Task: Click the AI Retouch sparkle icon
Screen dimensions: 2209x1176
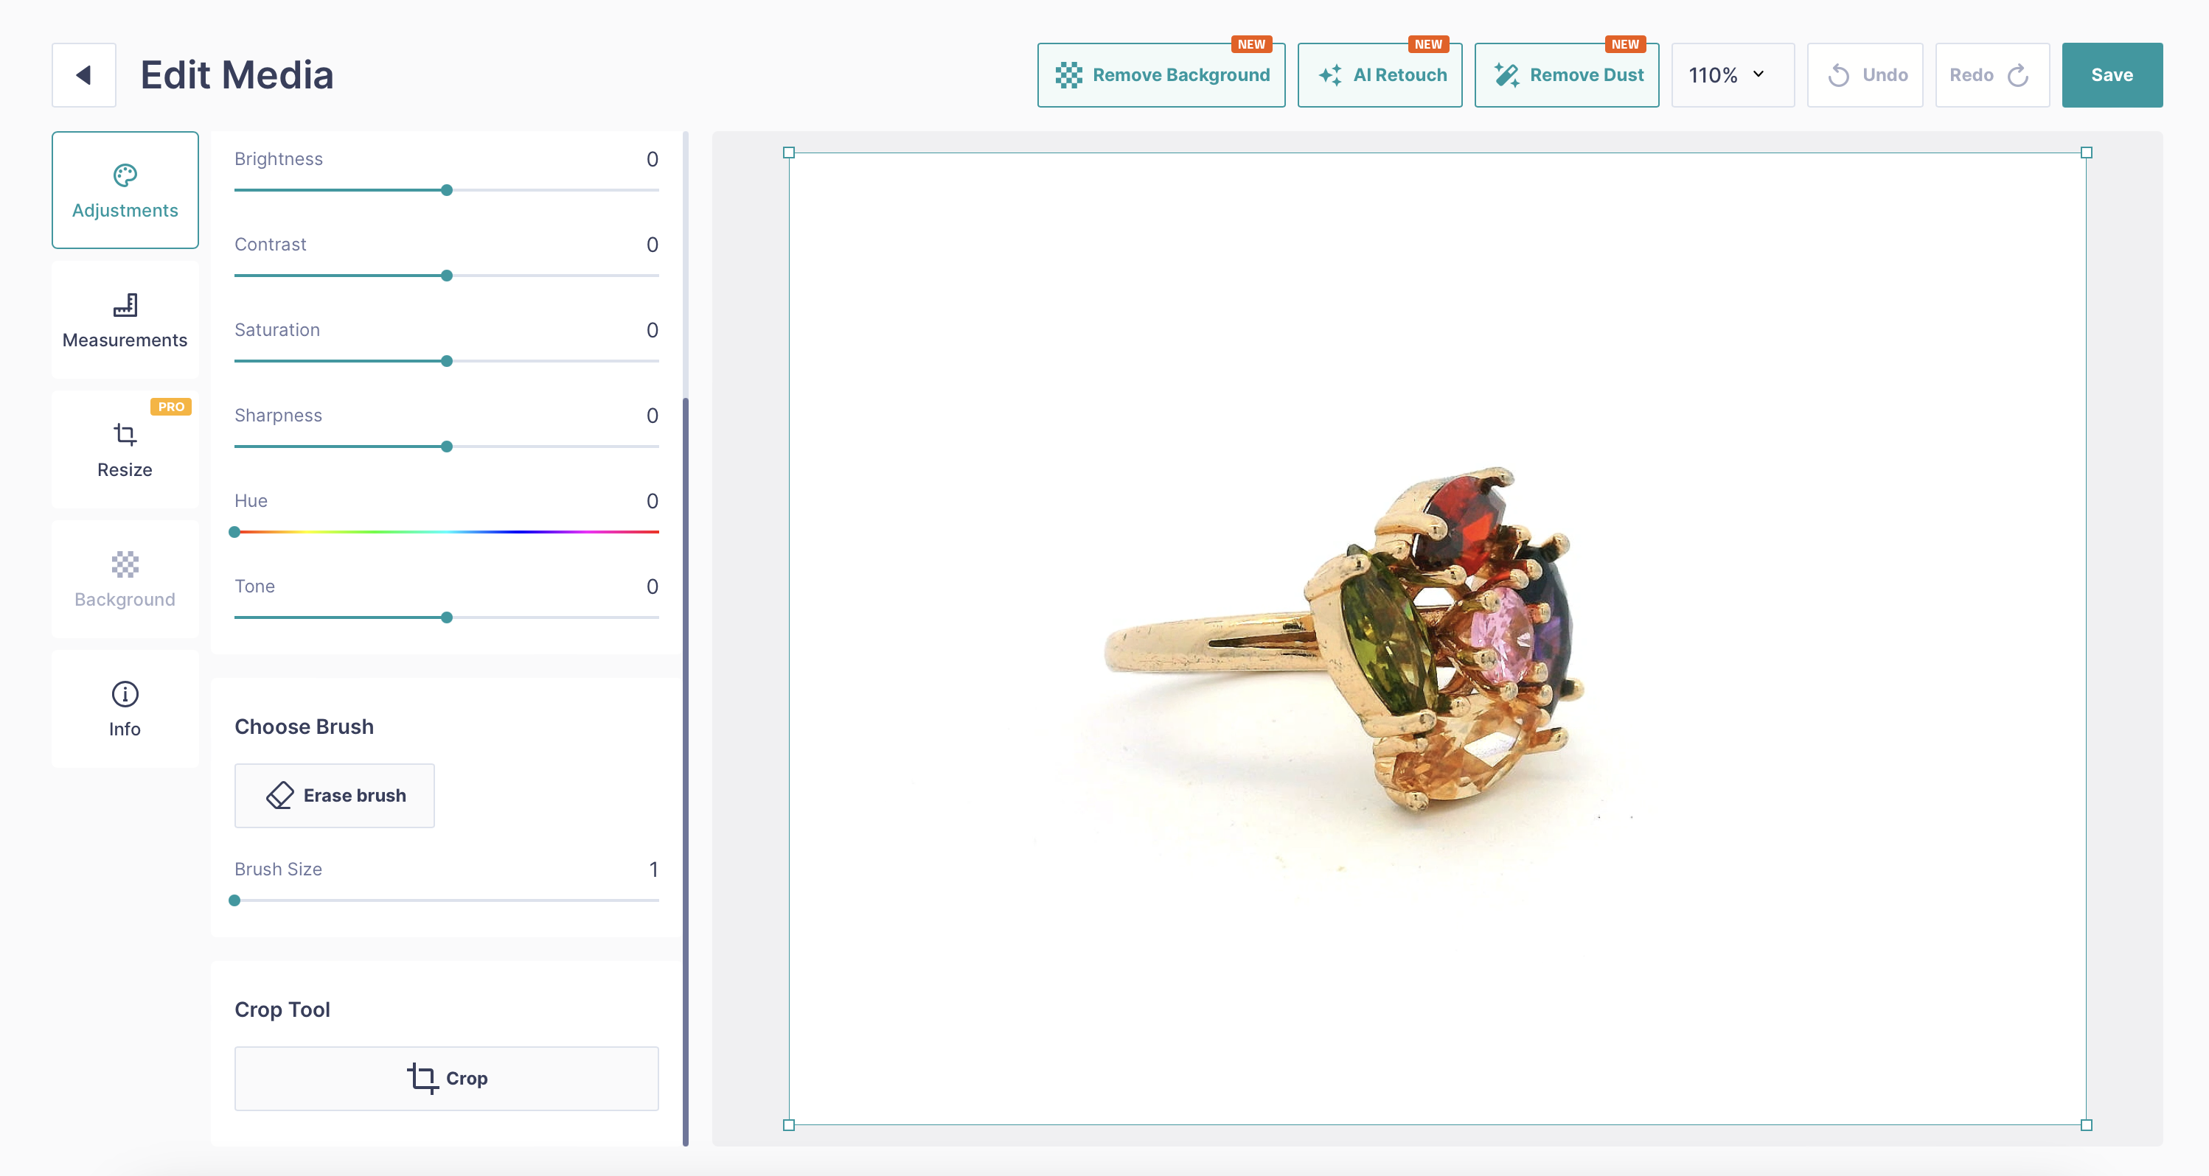Action: point(1330,75)
